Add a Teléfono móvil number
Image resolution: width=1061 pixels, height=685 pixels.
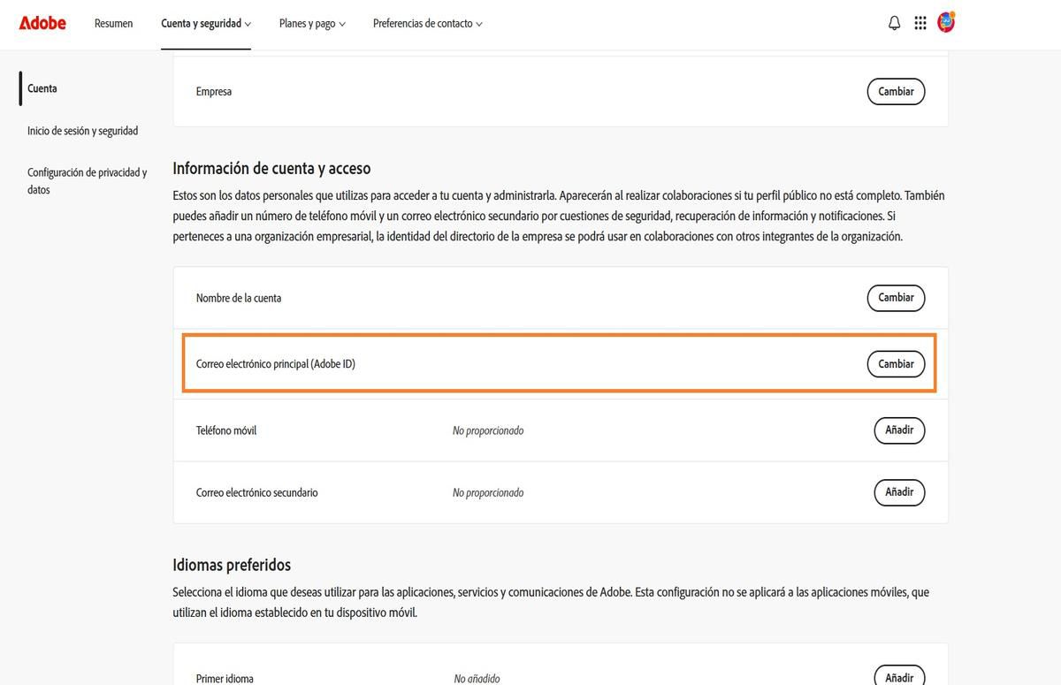(899, 430)
